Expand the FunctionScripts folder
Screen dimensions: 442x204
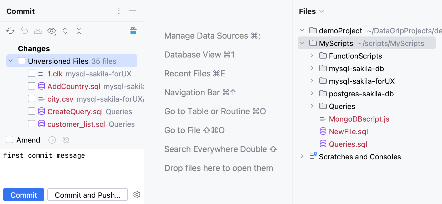[312, 56]
